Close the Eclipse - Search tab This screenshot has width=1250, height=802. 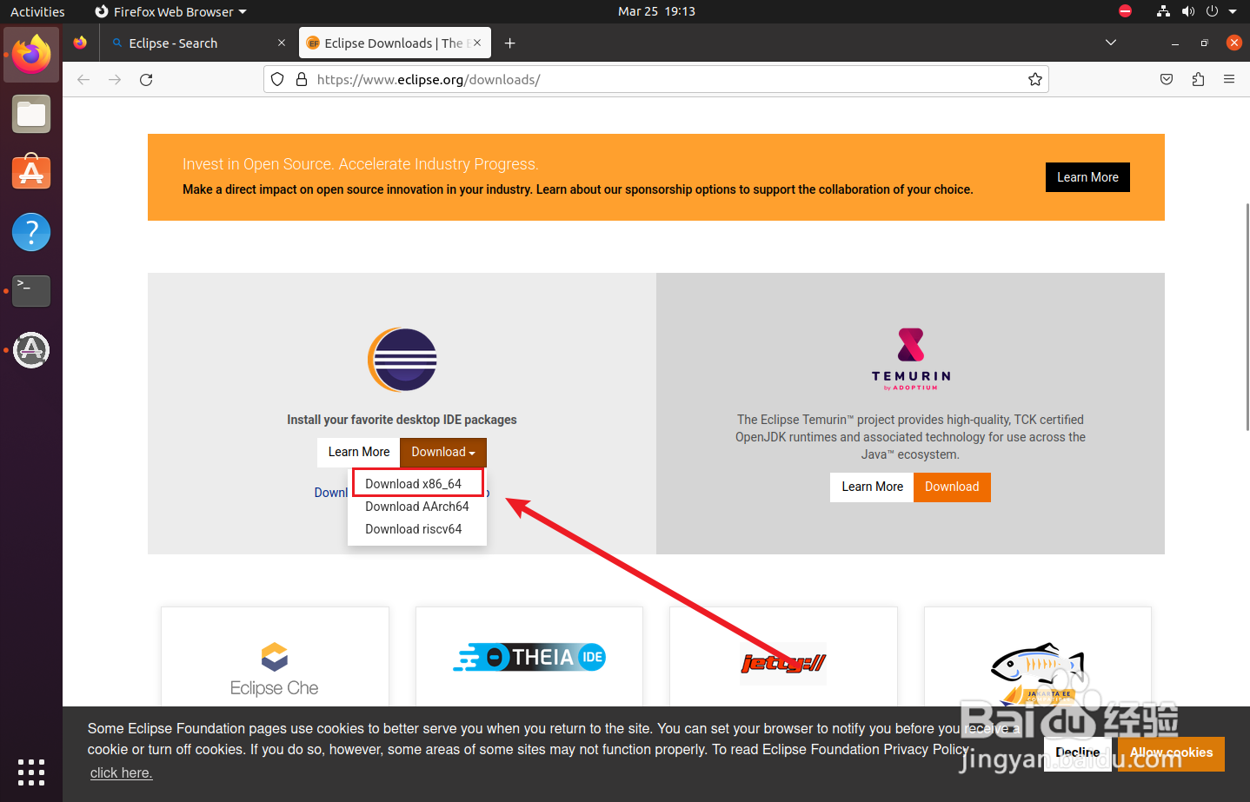click(282, 43)
